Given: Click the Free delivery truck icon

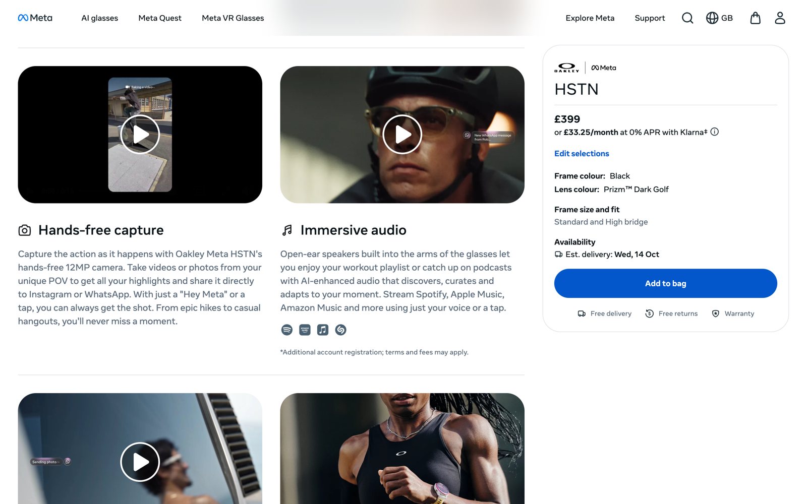Looking at the screenshot, I should coord(582,313).
